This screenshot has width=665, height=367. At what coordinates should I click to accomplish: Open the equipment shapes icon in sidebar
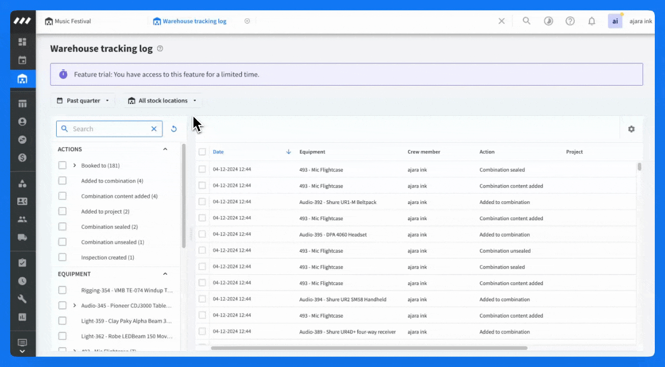[22, 183]
